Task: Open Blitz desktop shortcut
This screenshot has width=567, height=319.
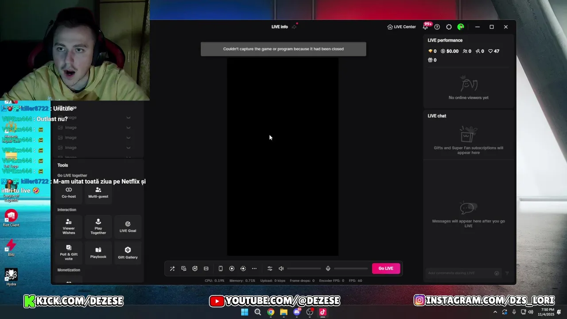Action: pos(11,248)
